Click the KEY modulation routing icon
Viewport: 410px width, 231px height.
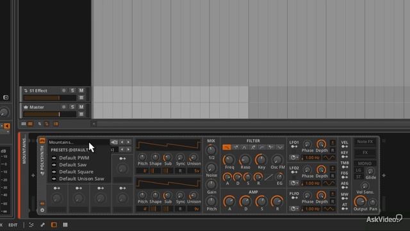click(345, 157)
